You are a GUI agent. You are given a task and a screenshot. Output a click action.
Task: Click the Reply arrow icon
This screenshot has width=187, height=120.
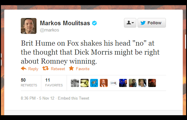point(24,68)
